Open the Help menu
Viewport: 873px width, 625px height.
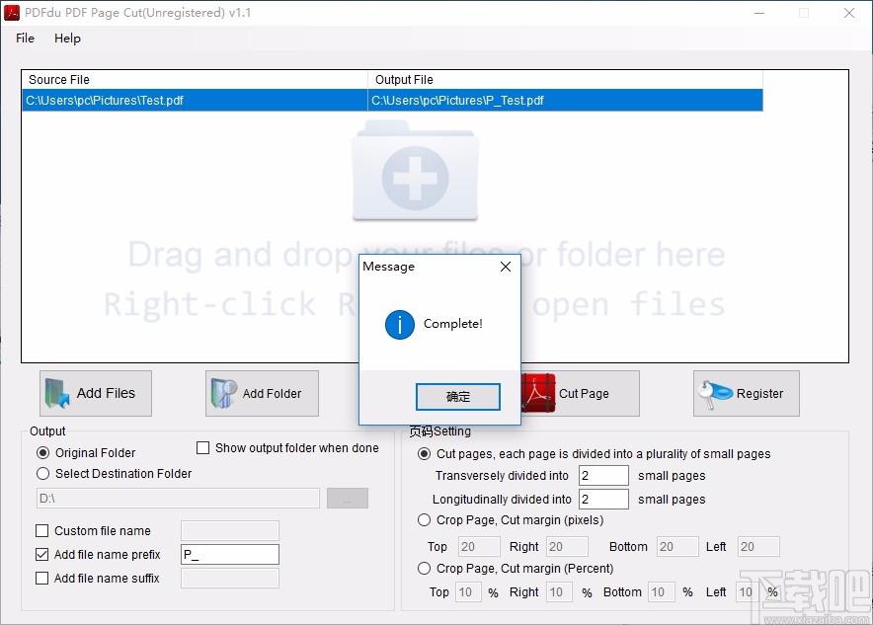pos(67,39)
